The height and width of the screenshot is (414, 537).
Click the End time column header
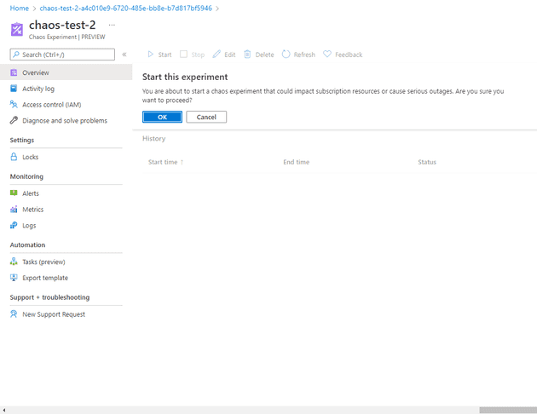coord(297,162)
